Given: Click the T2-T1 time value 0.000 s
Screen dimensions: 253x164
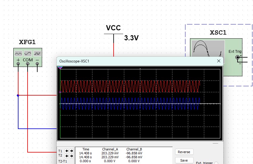Looking at the screenshot, I should tap(85, 161).
